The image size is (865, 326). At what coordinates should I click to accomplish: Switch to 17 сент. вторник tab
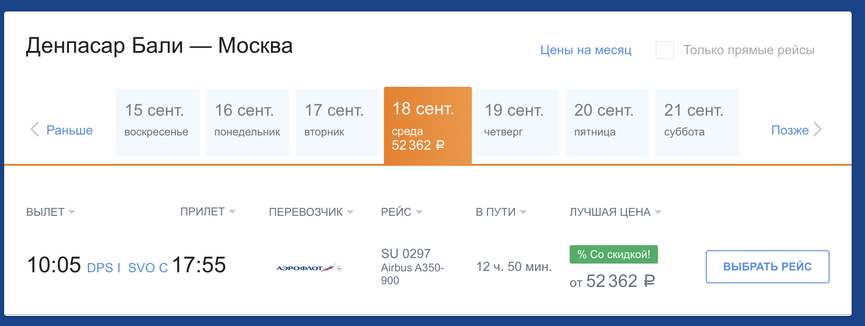click(337, 123)
